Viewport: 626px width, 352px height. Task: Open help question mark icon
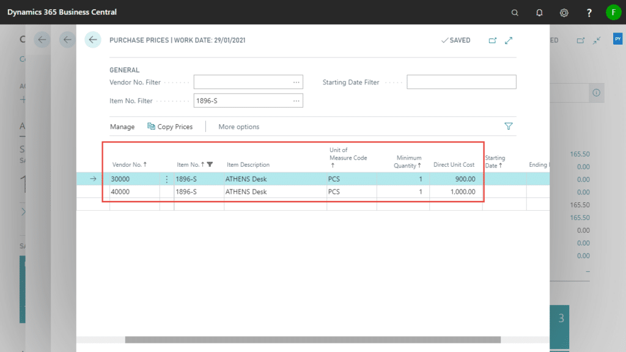(589, 12)
